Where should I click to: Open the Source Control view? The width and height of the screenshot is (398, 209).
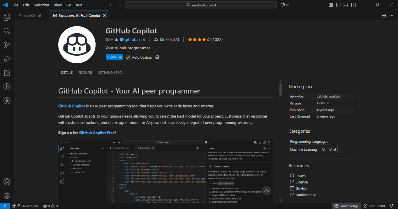tap(7, 45)
